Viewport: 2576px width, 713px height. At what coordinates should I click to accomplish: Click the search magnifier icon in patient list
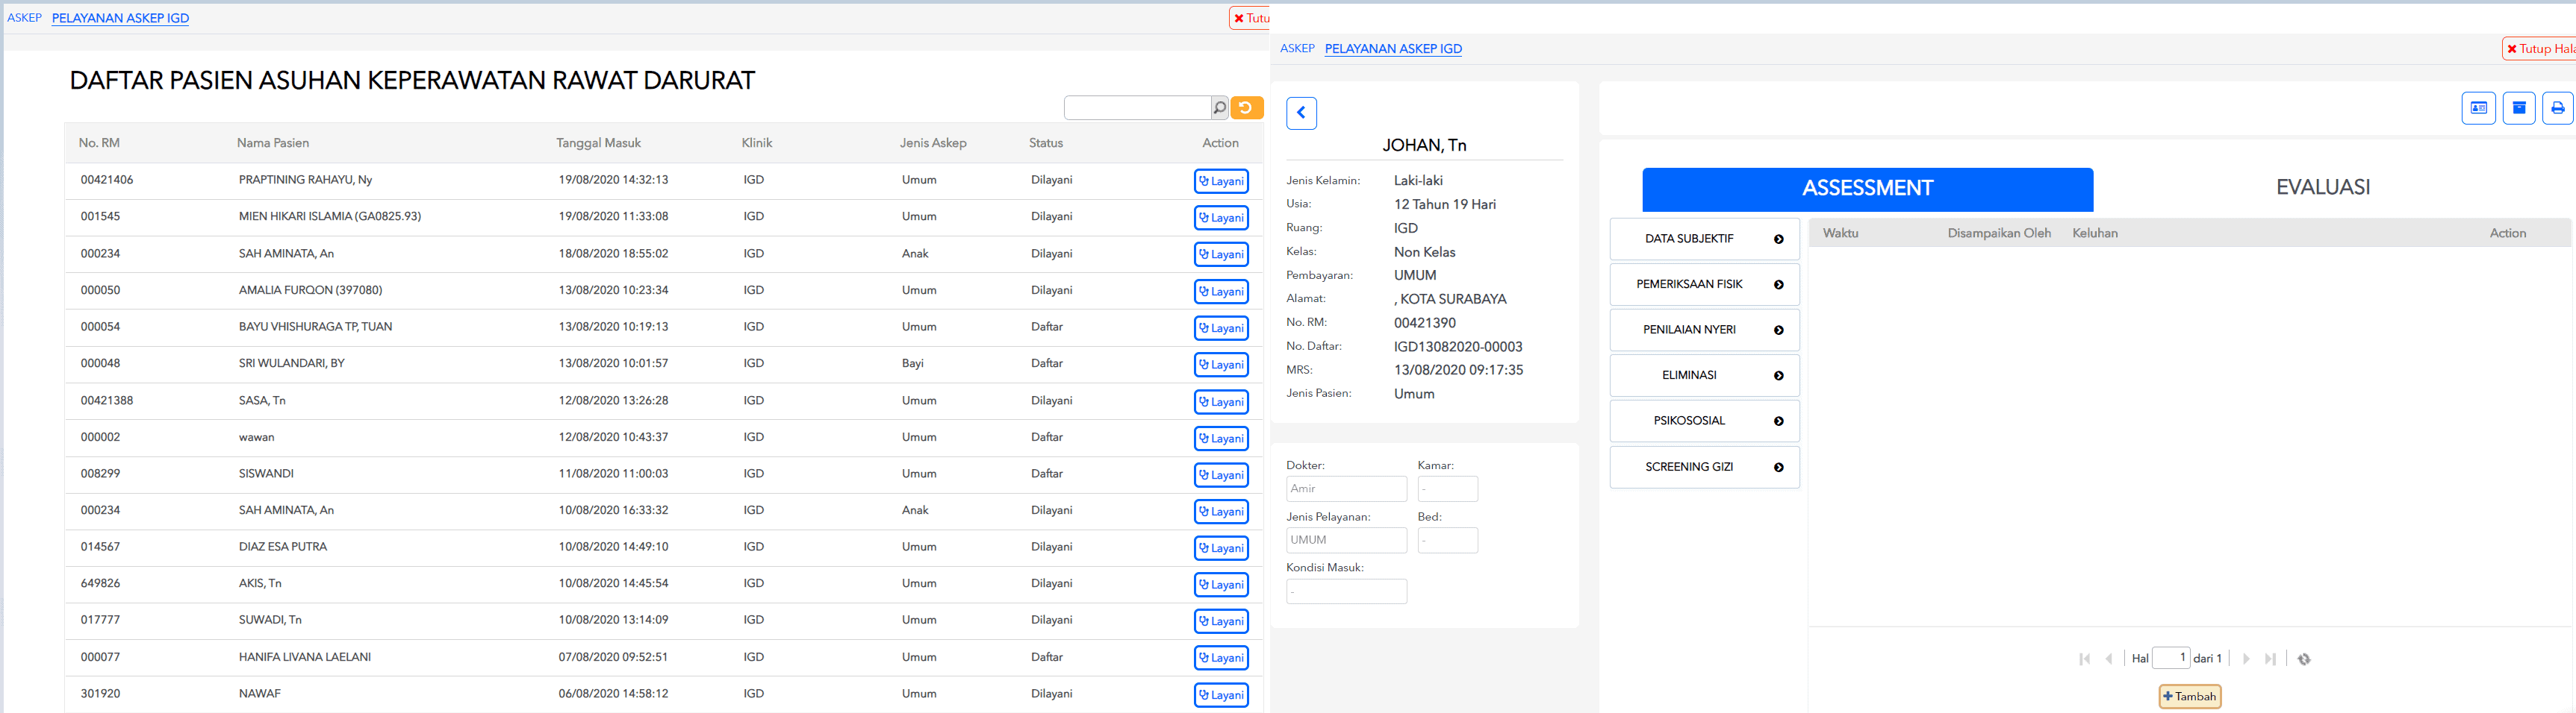pos(1219,108)
